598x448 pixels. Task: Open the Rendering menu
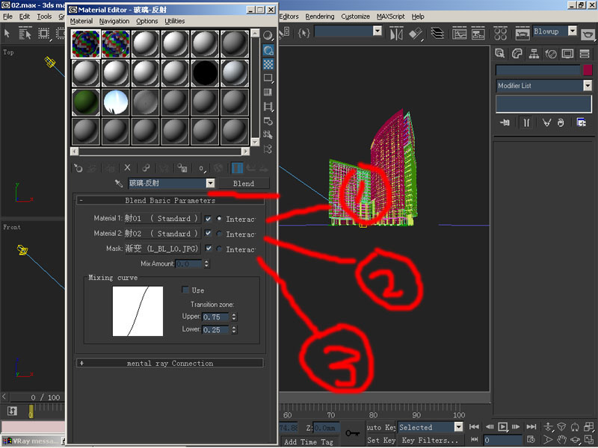coord(320,16)
